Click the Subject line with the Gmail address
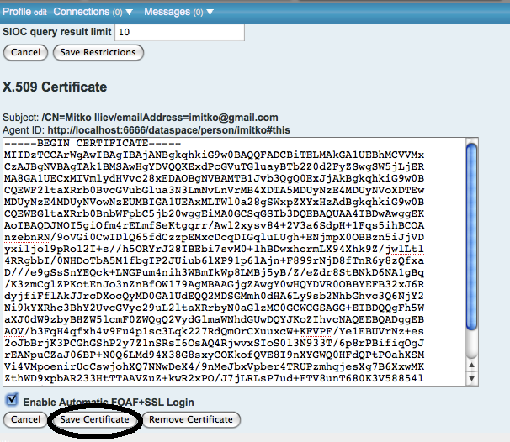Viewport: 510px width, 442px height. (147, 118)
